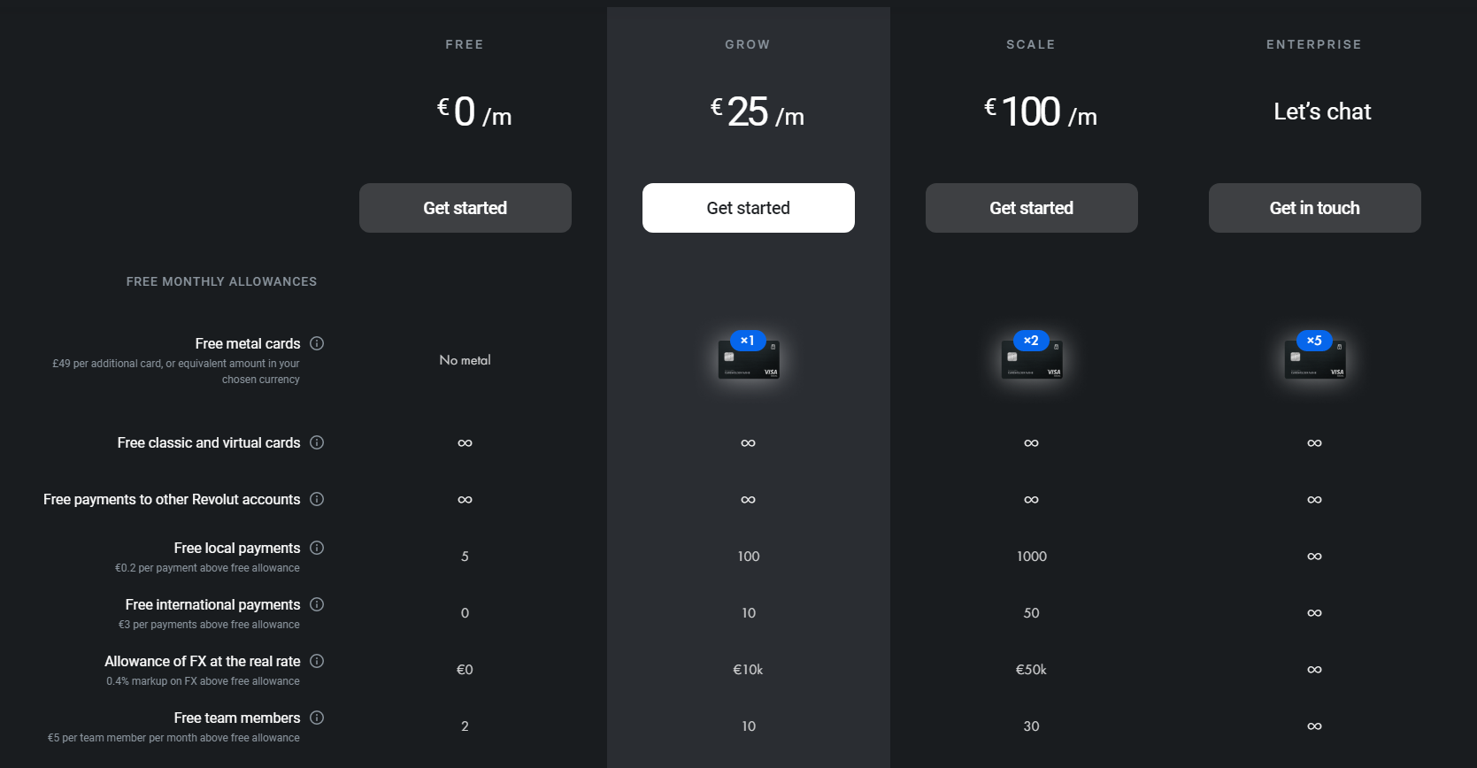1477x768 pixels.
Task: Choose Get started for the Scale plan
Action: click(1031, 208)
